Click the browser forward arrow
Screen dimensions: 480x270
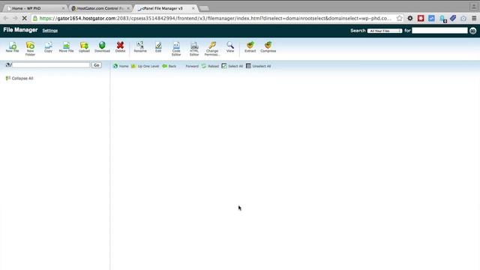pos(15,18)
